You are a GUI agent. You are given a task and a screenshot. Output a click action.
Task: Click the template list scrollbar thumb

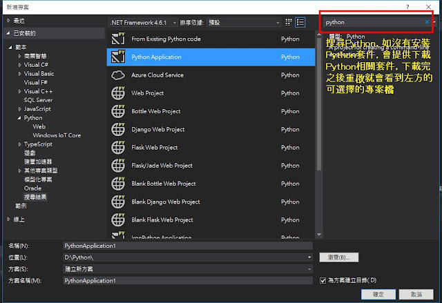(x=319, y=104)
